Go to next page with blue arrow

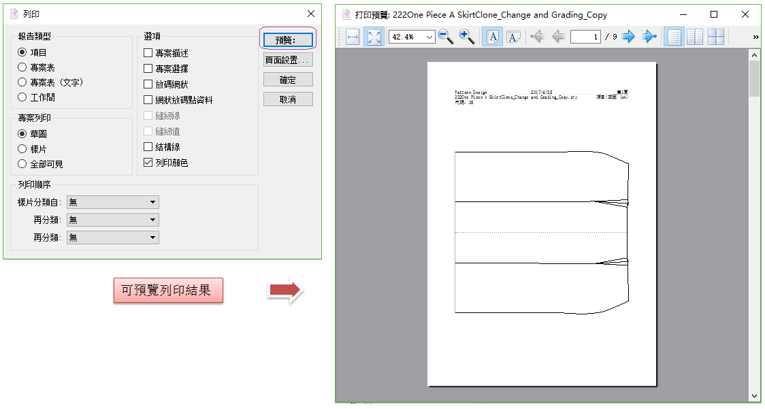628,37
